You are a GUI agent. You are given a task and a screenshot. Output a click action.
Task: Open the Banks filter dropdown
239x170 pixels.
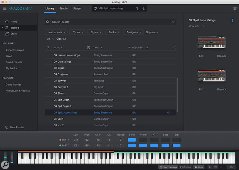point(113,32)
